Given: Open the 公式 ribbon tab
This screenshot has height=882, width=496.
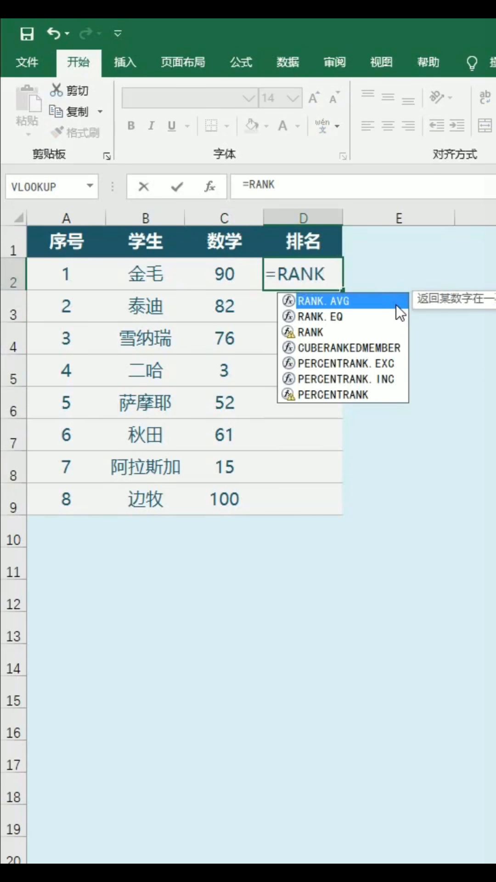Looking at the screenshot, I should click(x=241, y=62).
